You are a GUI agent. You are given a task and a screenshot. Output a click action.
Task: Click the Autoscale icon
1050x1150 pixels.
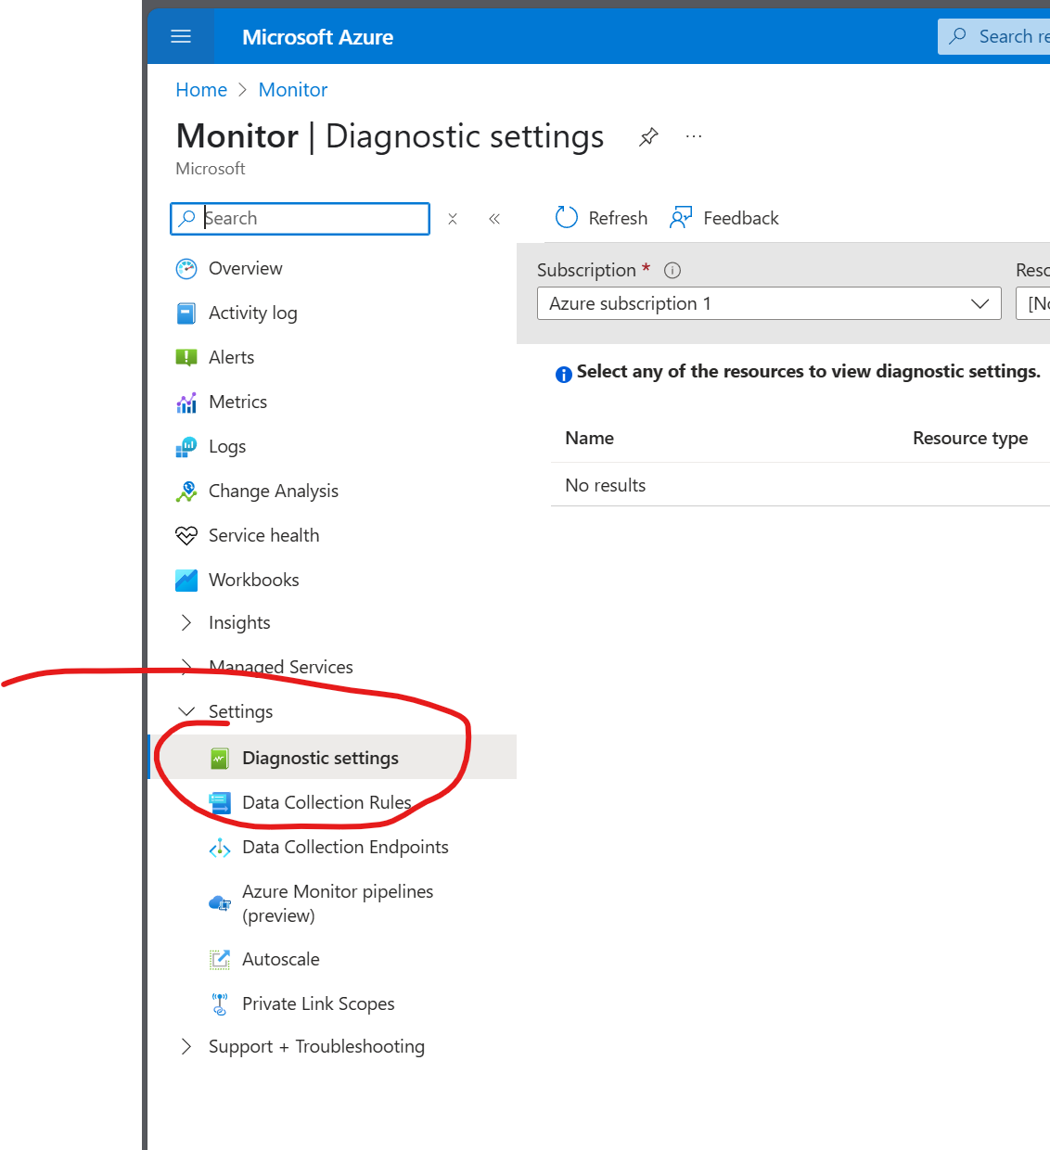[x=220, y=960]
